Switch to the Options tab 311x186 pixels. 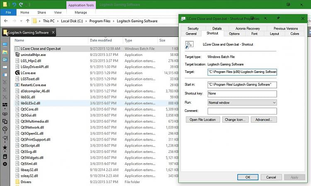[234, 34]
